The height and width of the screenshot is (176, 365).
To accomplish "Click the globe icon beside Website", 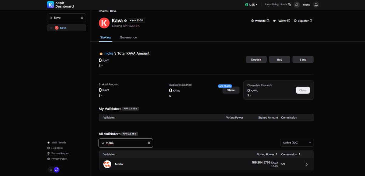I will coord(252,21).
